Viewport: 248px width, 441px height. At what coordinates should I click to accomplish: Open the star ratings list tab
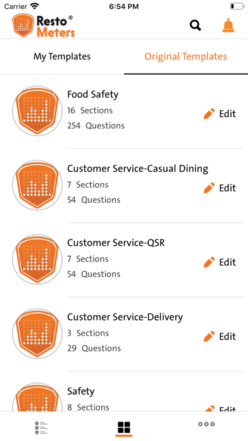click(x=41, y=427)
